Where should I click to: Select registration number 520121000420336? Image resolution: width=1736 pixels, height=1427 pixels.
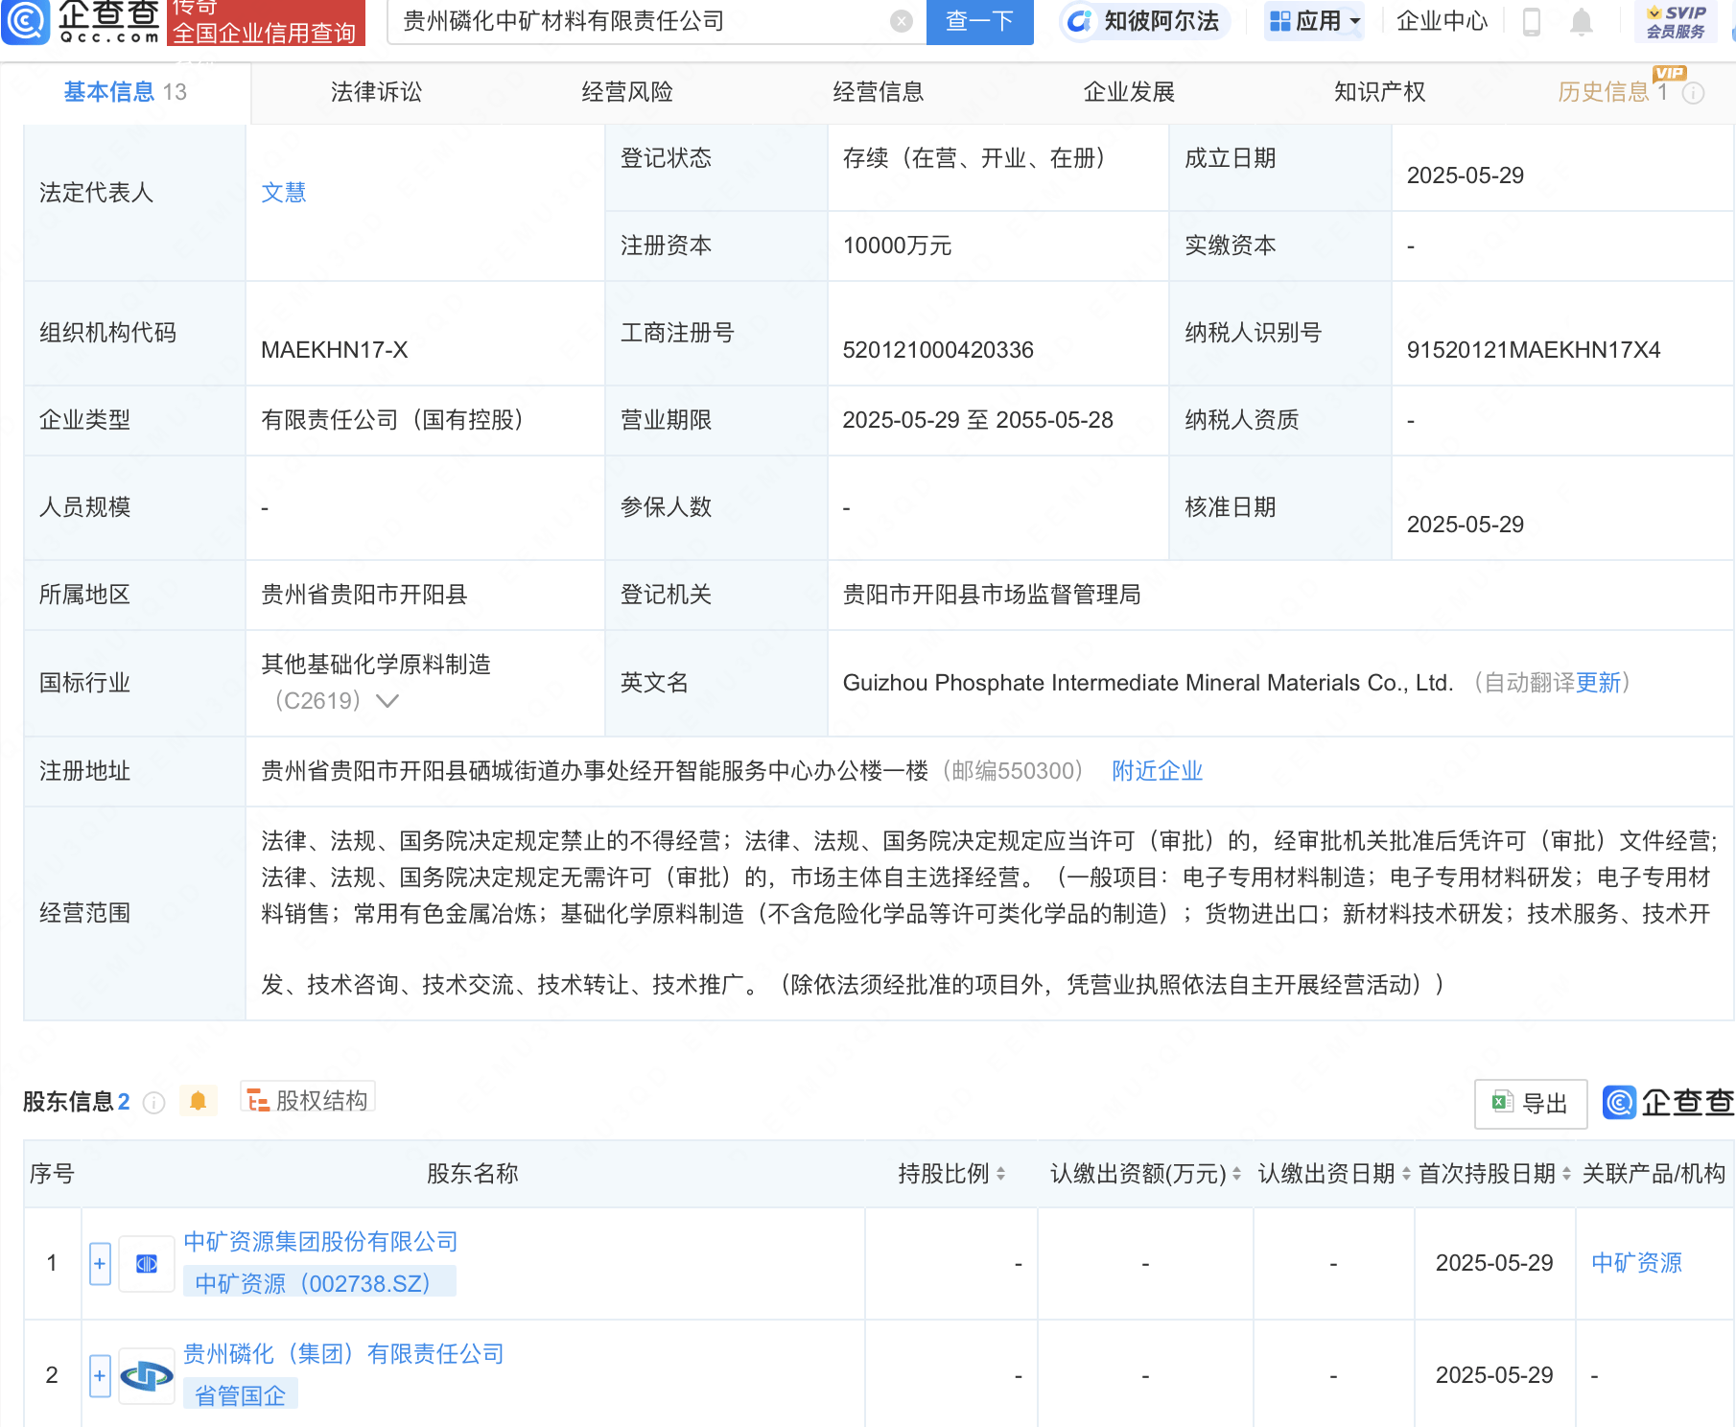click(x=938, y=350)
